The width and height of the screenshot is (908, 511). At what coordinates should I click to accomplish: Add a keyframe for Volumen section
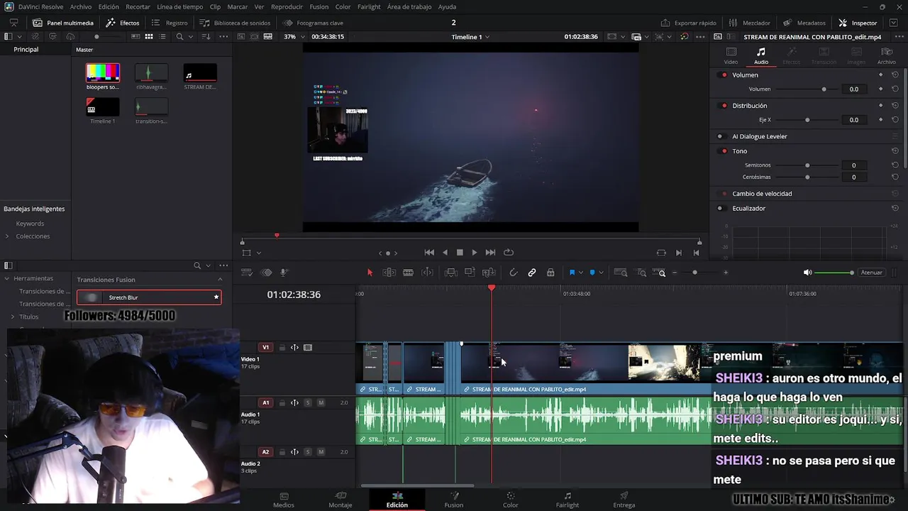pos(881,75)
